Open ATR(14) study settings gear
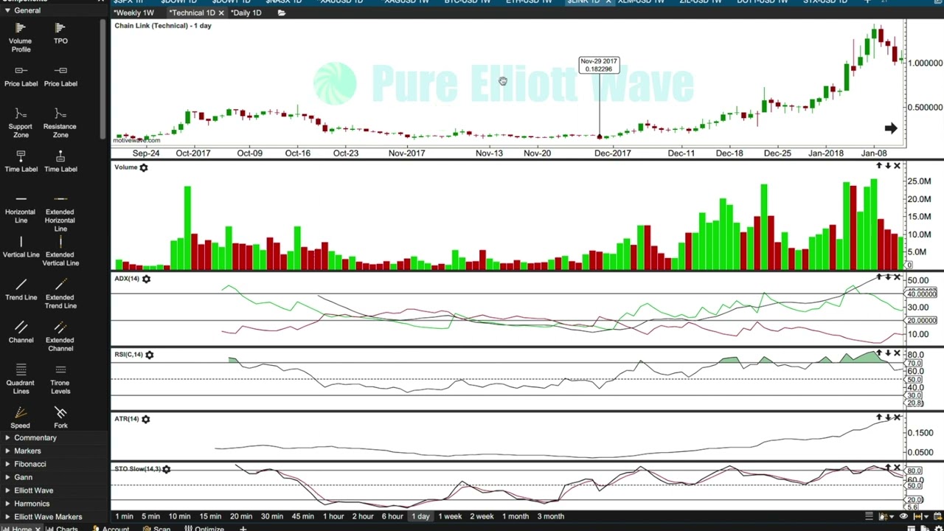Screen dimensions: 944x531 pyautogui.click(x=145, y=420)
